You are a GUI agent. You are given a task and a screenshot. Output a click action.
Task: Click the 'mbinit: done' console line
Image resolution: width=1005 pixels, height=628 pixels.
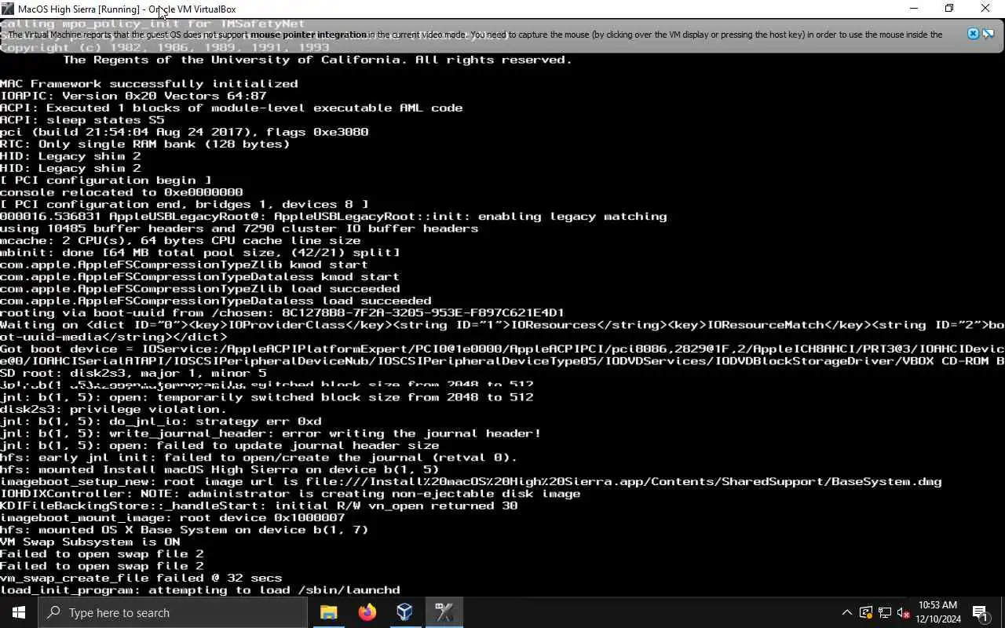200,253
